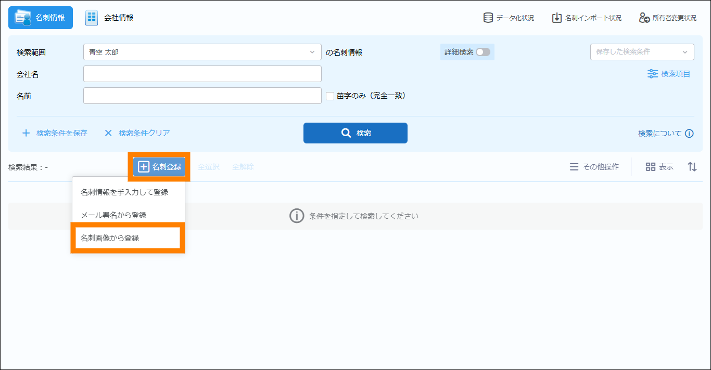Click into the 会社名 input field
The width and height of the screenshot is (711, 370).
click(202, 74)
